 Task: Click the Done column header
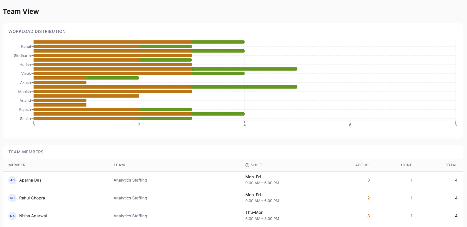pyautogui.click(x=406, y=165)
